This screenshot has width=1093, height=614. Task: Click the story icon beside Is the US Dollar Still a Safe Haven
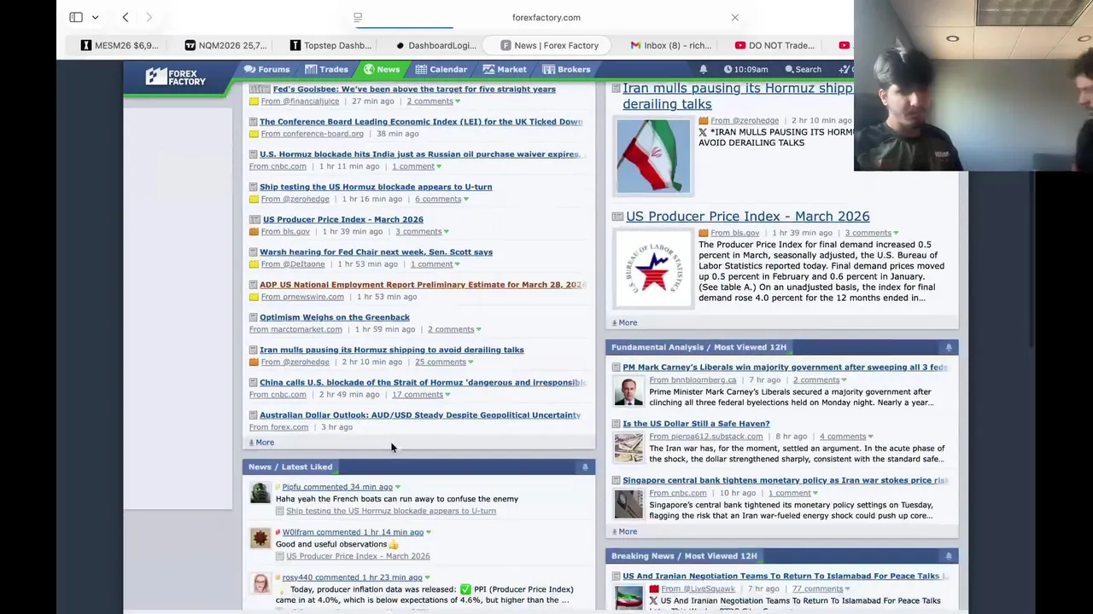coord(617,424)
